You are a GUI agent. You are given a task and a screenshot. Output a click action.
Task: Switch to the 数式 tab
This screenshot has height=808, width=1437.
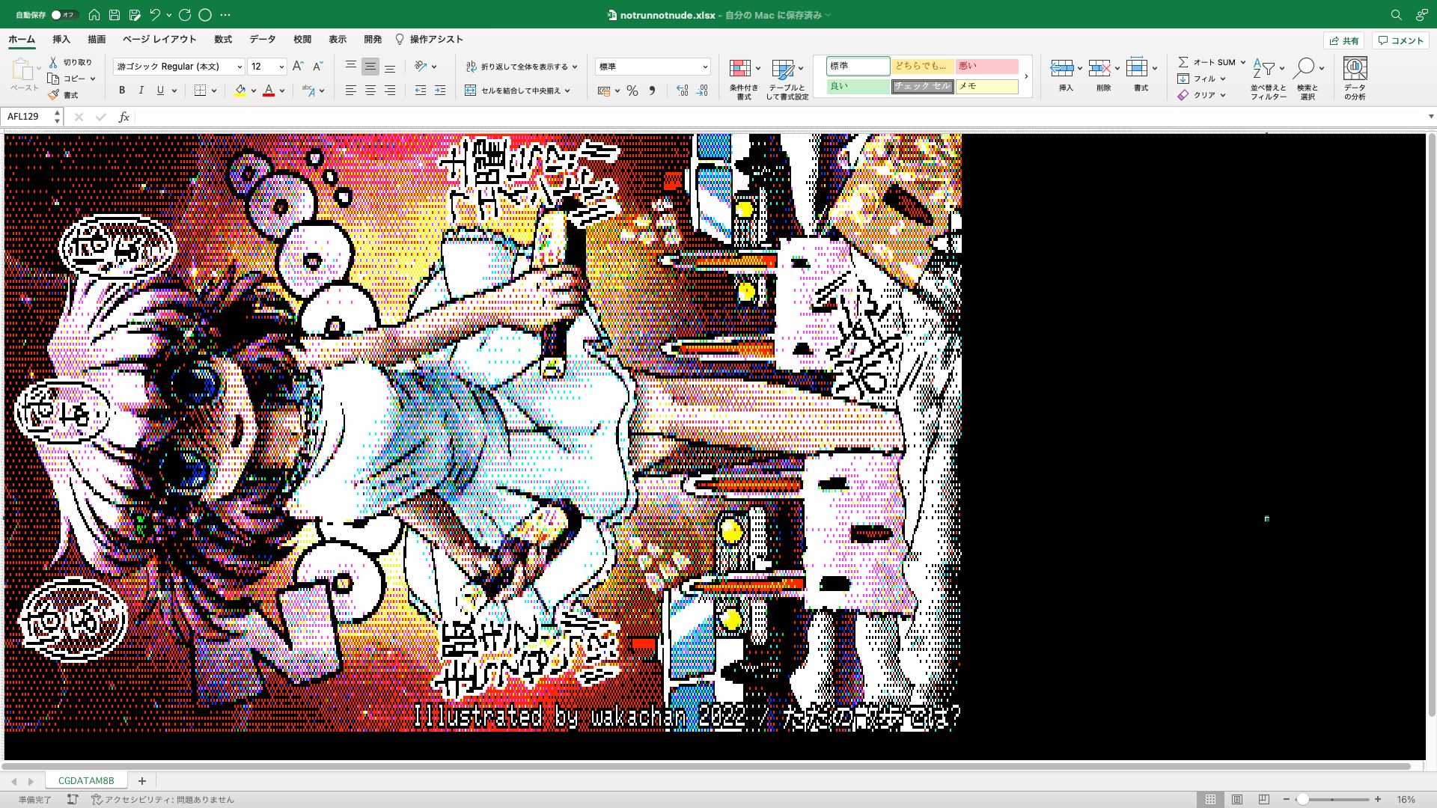223,40
